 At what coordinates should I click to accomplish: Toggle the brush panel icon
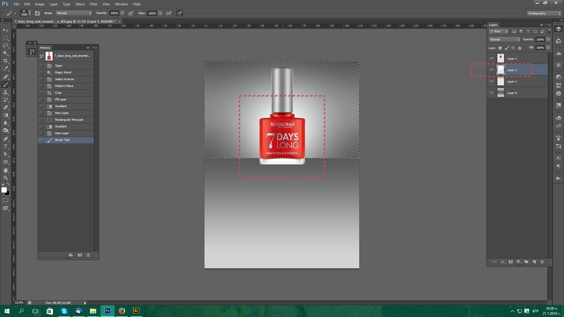point(37,13)
